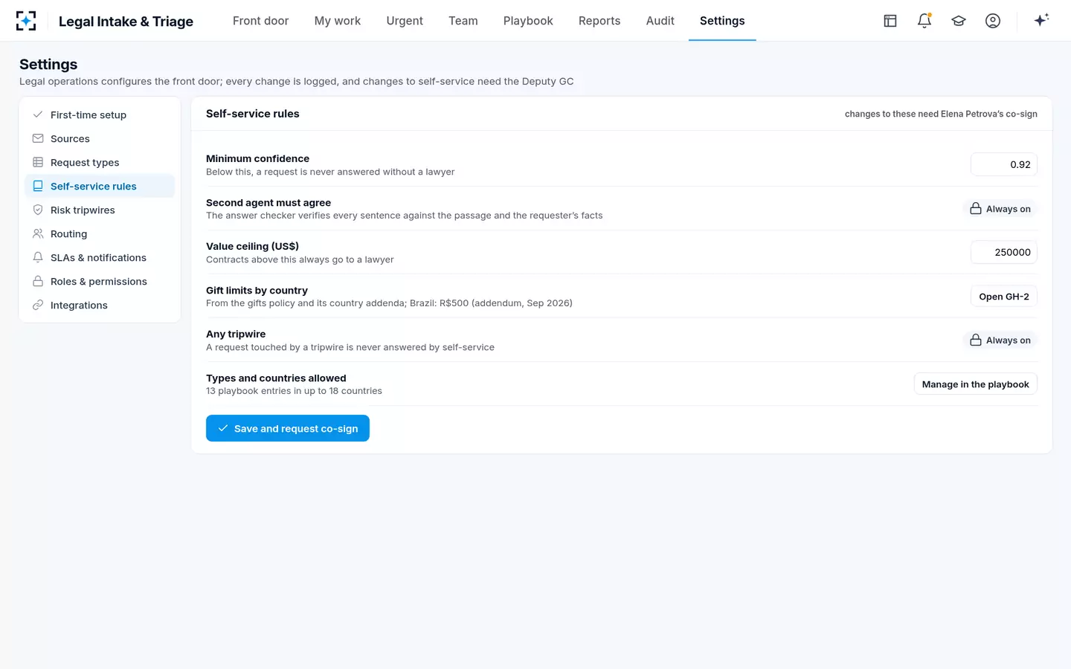Switch to the My work tab
The width and height of the screenshot is (1071, 669).
(338, 21)
